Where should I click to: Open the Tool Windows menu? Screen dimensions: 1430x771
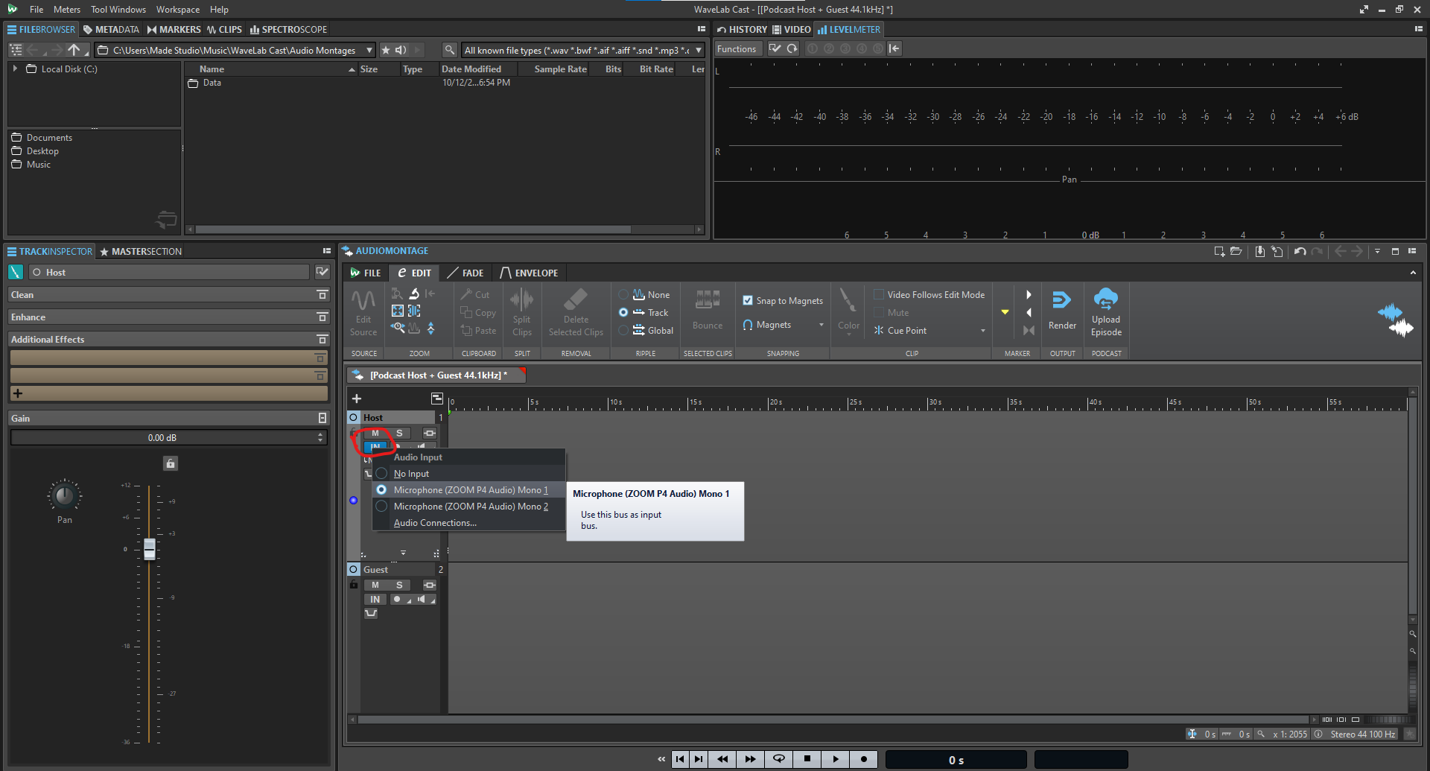[118, 10]
